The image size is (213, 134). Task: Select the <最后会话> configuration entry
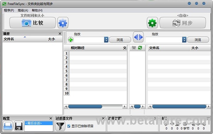coord(39,123)
